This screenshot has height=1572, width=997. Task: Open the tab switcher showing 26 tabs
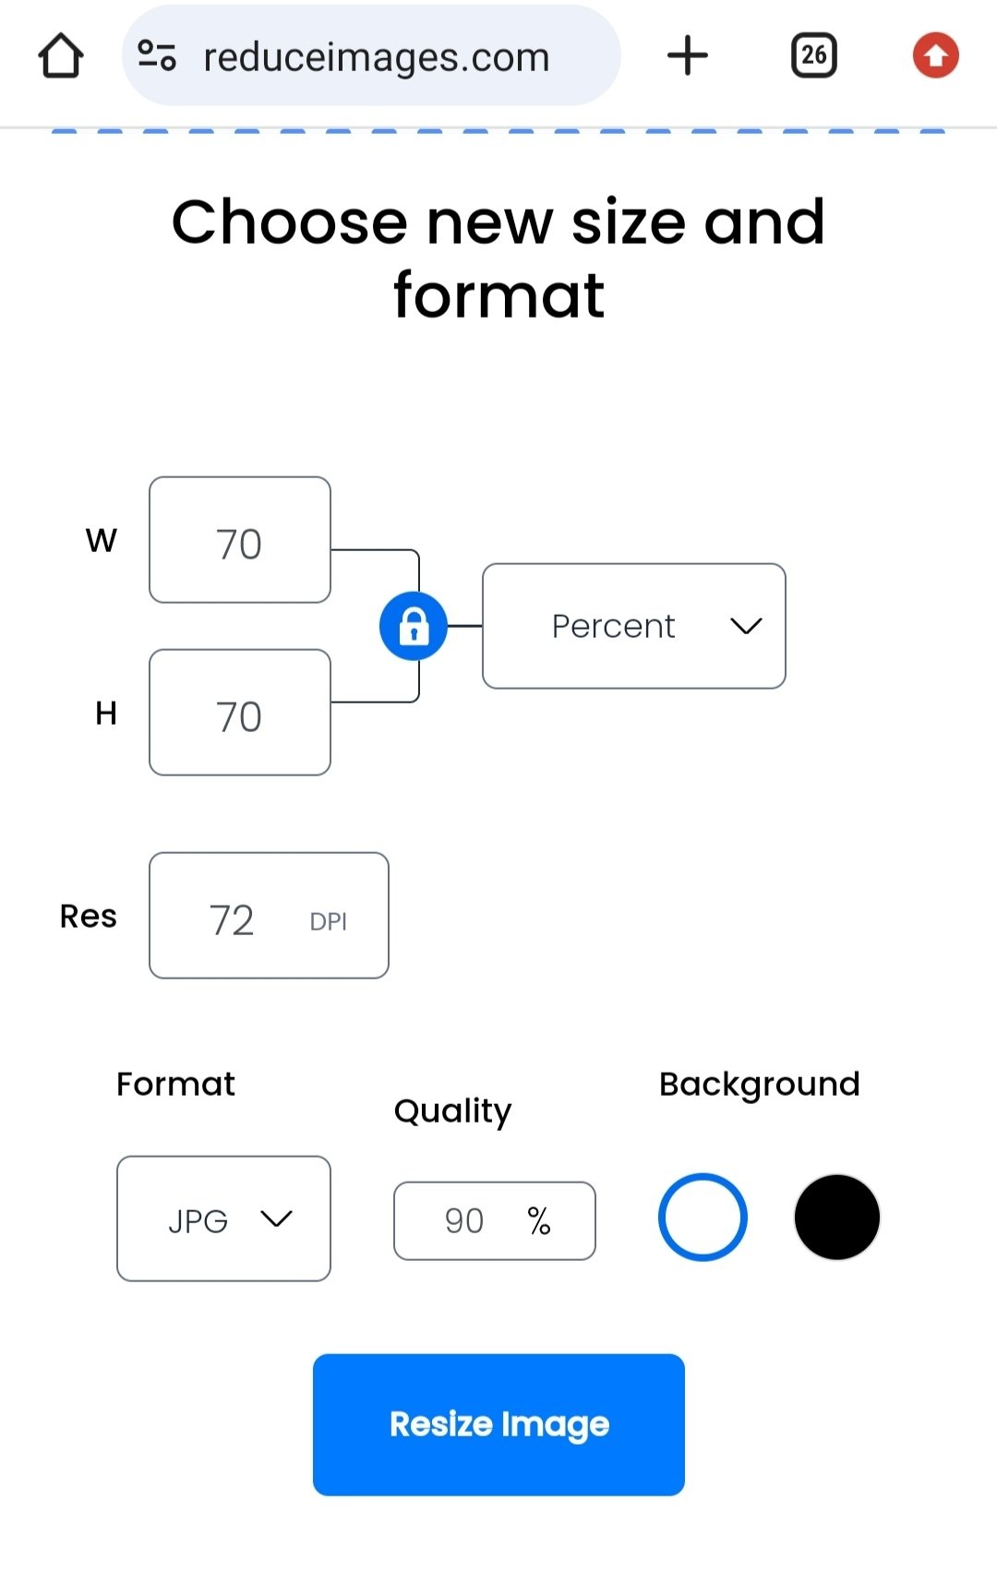pos(814,55)
